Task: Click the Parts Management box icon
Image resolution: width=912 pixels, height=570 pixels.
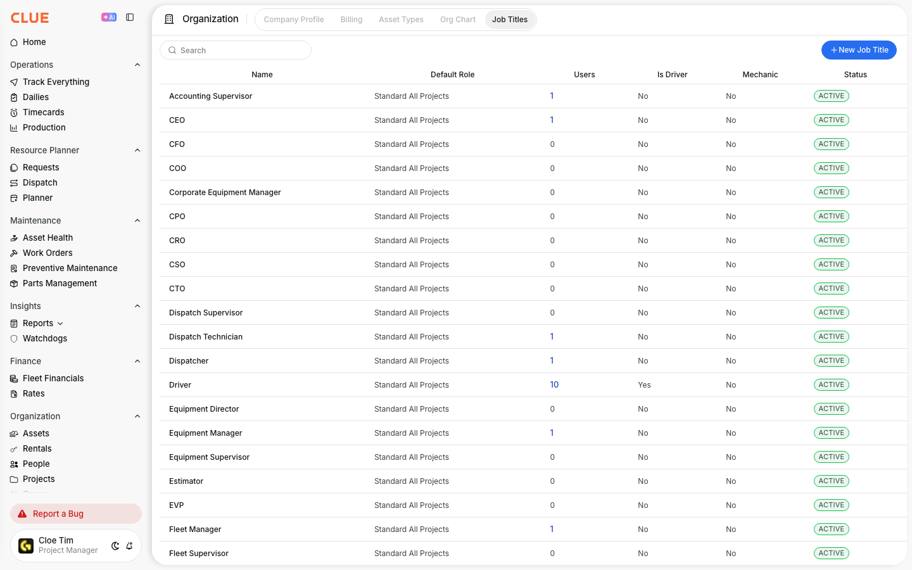Action: 14,284
